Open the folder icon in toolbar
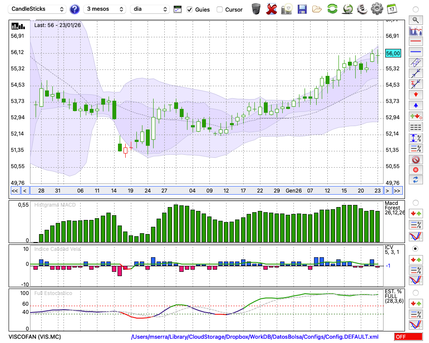This screenshot has width=429, height=343. pos(317,9)
